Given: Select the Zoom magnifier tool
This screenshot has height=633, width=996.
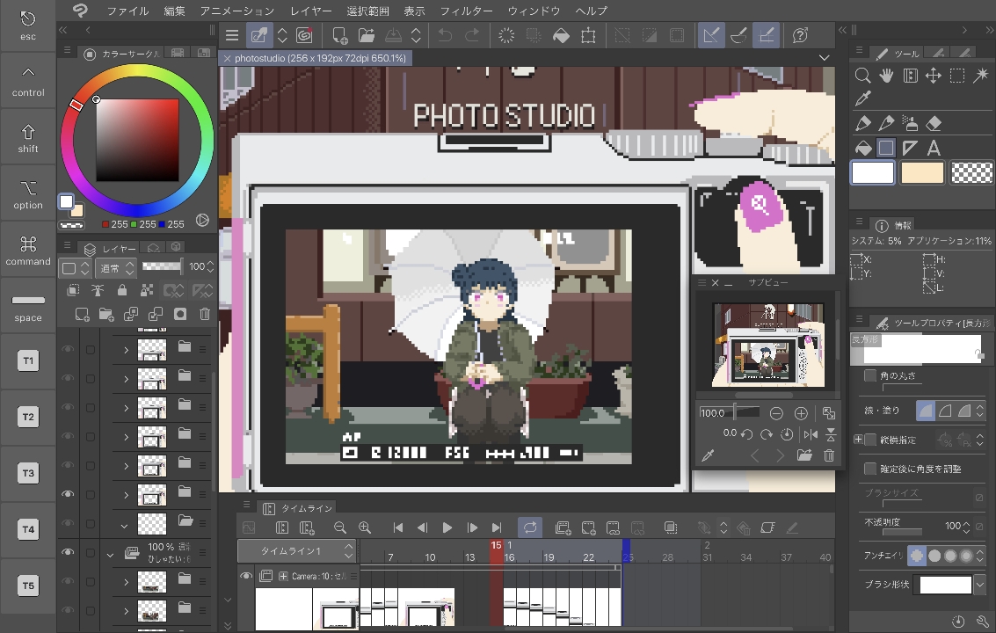Looking at the screenshot, I should 862,75.
